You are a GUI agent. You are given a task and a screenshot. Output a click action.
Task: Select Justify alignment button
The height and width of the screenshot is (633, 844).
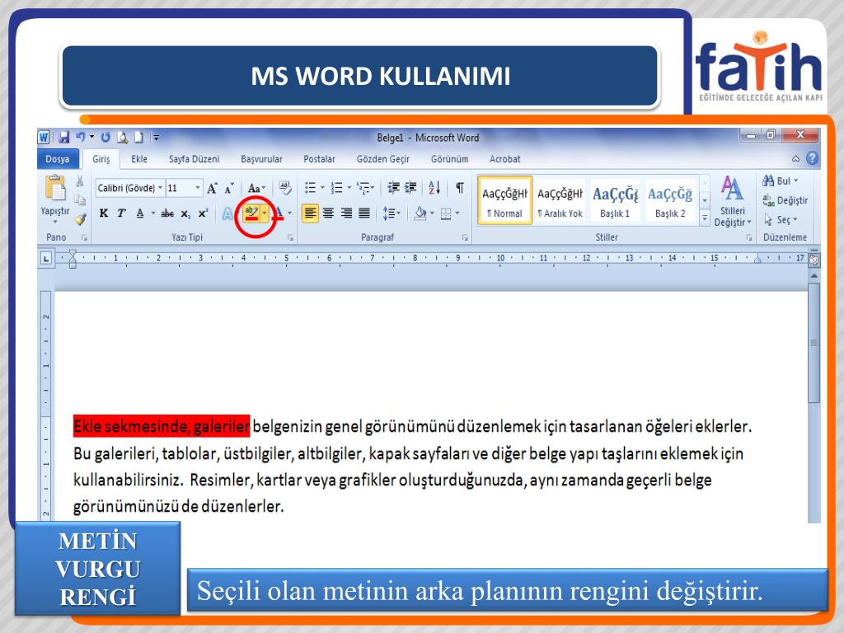pyautogui.click(x=364, y=213)
